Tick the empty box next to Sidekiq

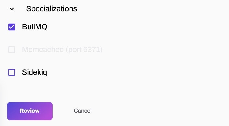click(12, 72)
